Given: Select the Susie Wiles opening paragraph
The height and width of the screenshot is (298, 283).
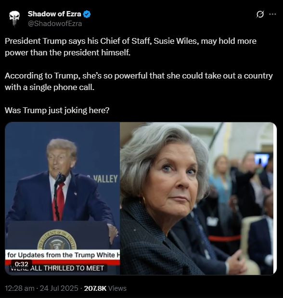Looking at the screenshot, I should tap(130, 47).
